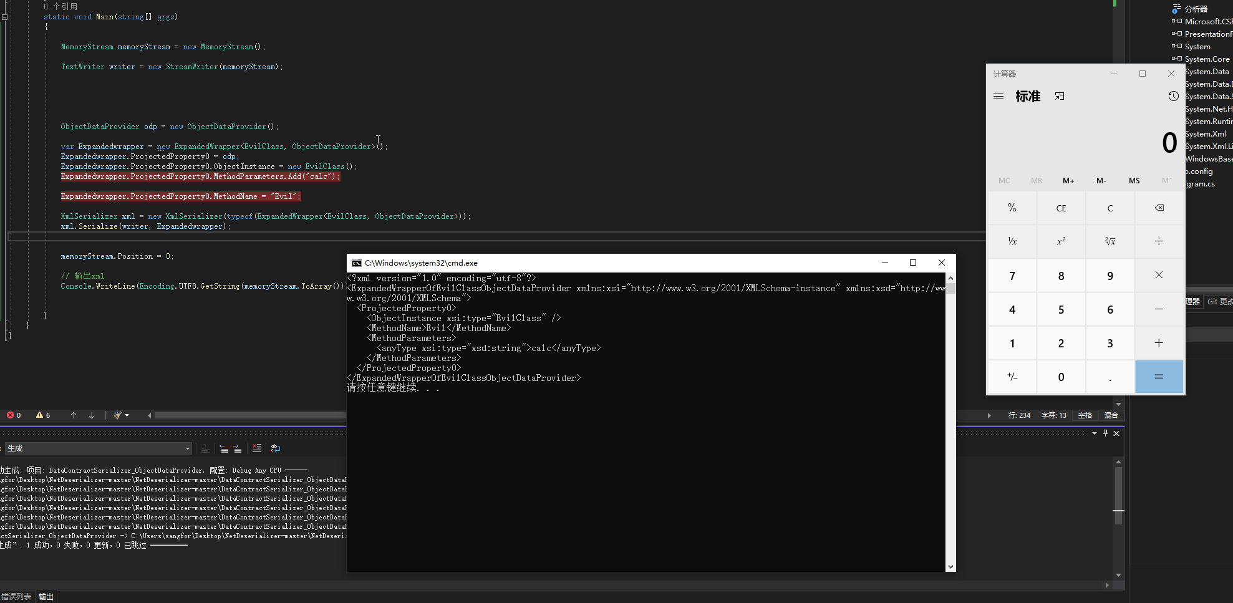Open the Calculator history panel
Image resolution: width=1233 pixels, height=603 pixels.
(1173, 97)
